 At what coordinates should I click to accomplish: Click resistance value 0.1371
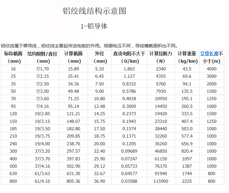click(x=129, y=136)
